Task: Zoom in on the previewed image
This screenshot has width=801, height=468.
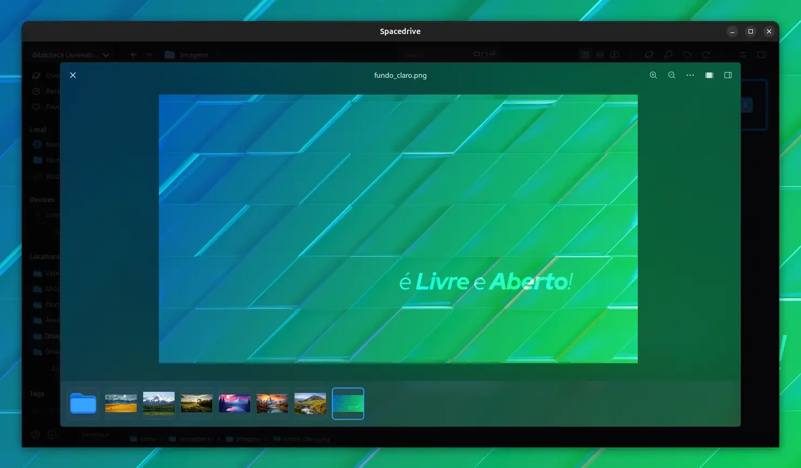Action: pos(653,75)
